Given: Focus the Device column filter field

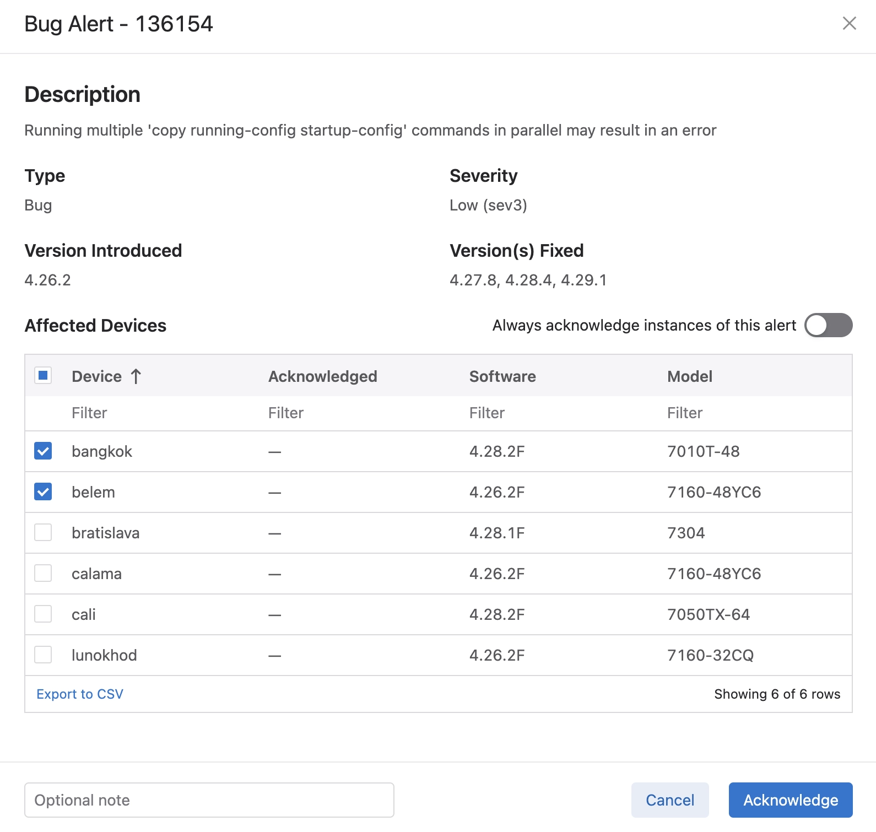Looking at the screenshot, I should click(x=160, y=413).
